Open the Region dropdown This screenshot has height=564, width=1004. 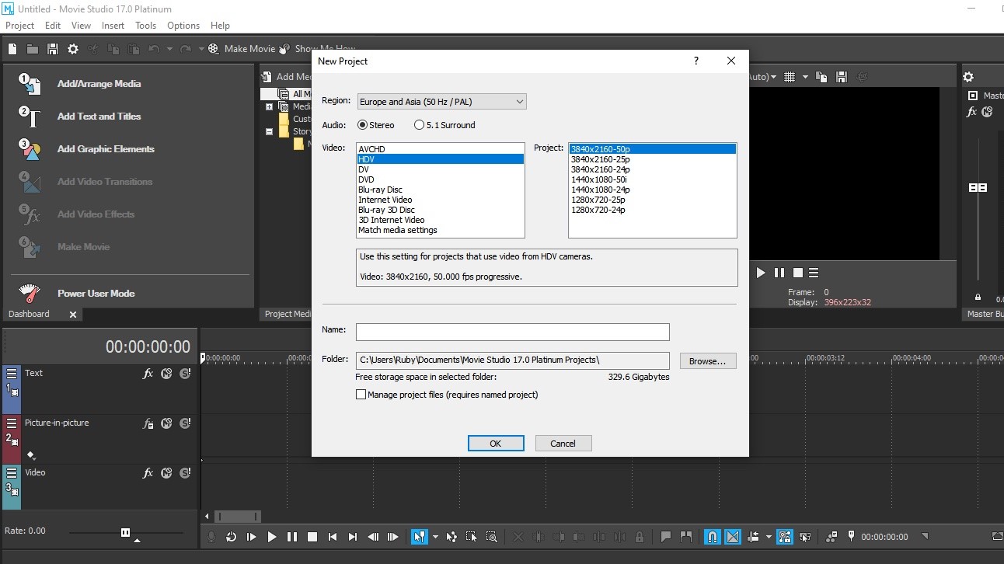[x=441, y=102]
